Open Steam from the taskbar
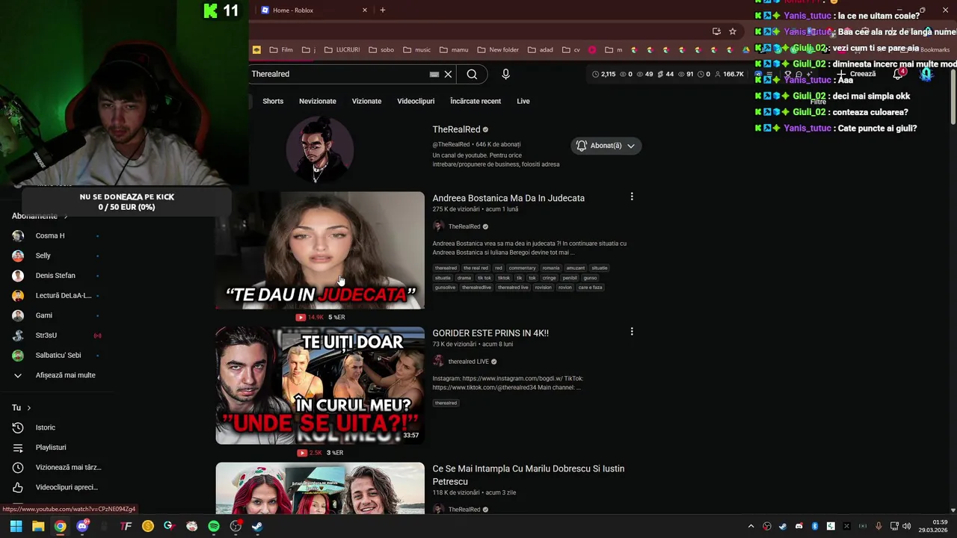This screenshot has width=957, height=538. [257, 526]
